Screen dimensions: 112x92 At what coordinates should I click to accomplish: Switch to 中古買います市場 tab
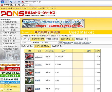(52, 39)
